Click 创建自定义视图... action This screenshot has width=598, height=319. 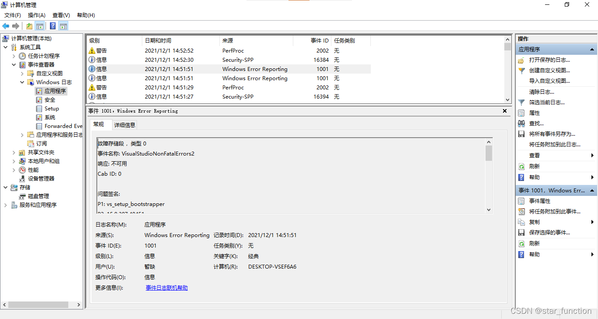549,71
